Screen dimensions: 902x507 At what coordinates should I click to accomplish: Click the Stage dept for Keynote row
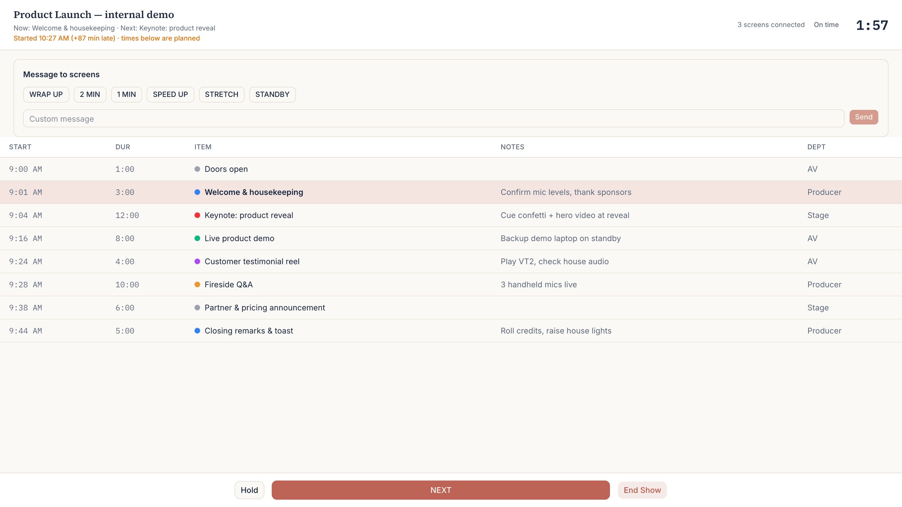coord(818,215)
